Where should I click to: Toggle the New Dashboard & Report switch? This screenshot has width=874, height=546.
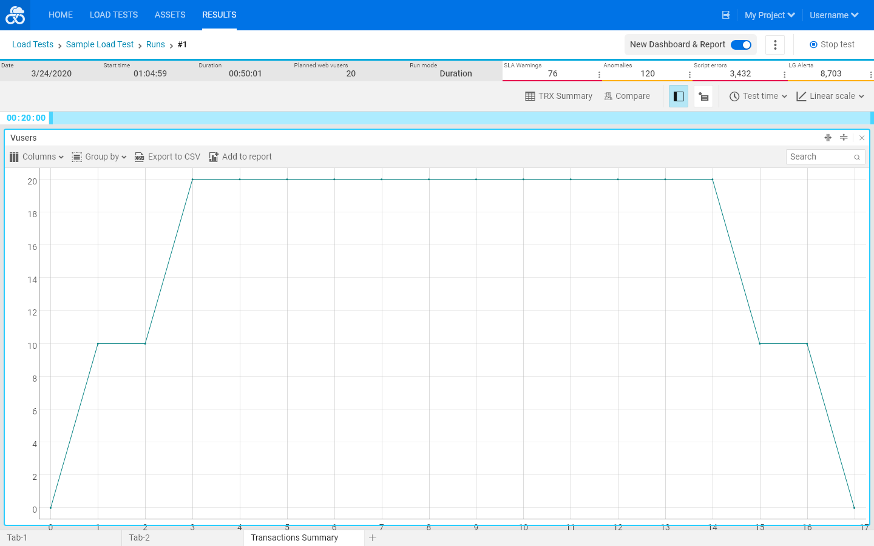point(741,45)
